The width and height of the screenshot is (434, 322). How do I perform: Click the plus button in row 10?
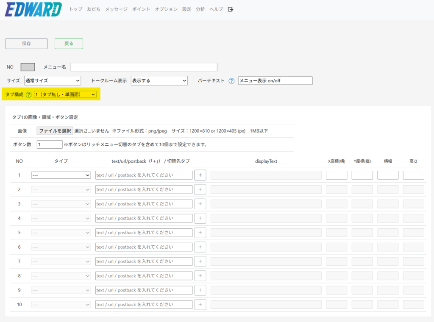point(200,305)
